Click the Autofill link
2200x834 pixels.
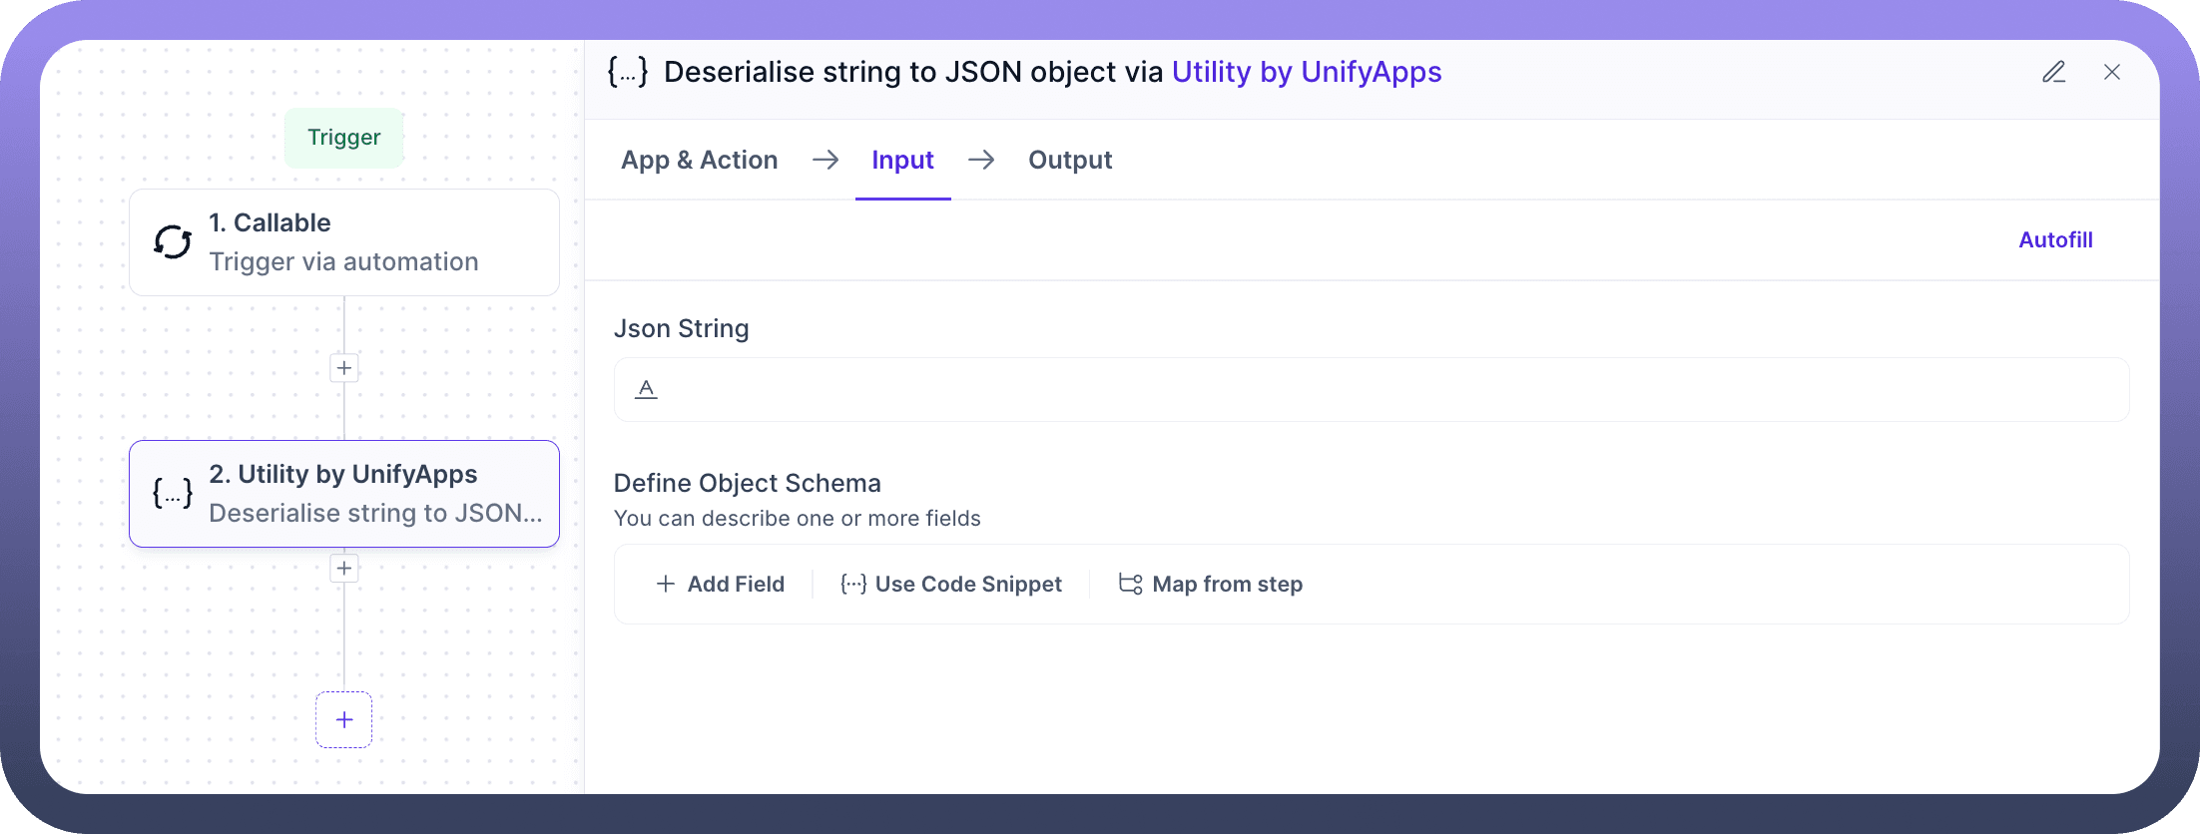(2055, 239)
